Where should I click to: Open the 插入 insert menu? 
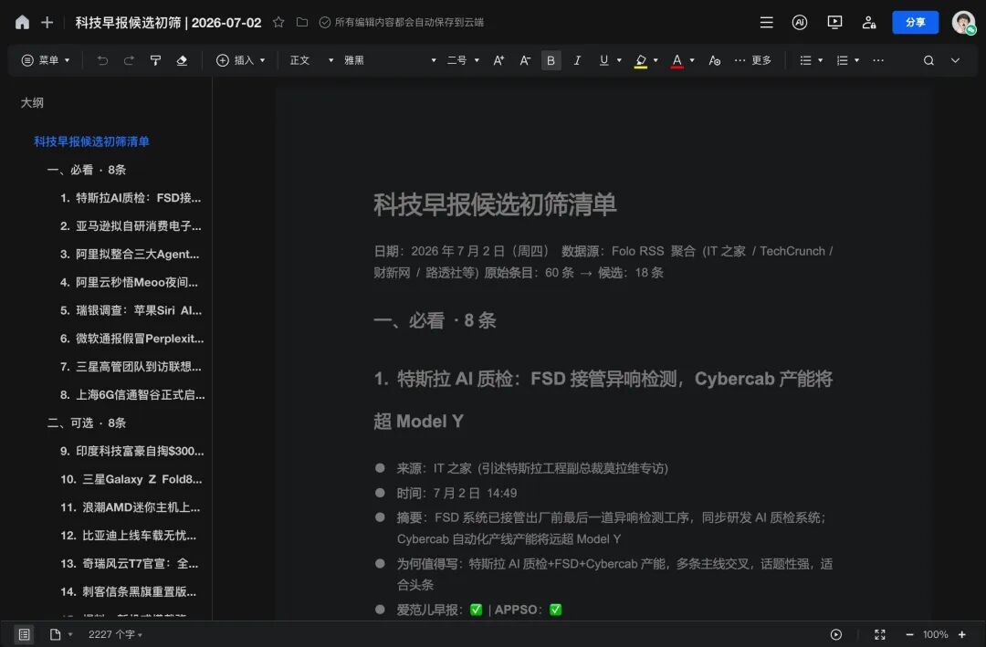240,60
